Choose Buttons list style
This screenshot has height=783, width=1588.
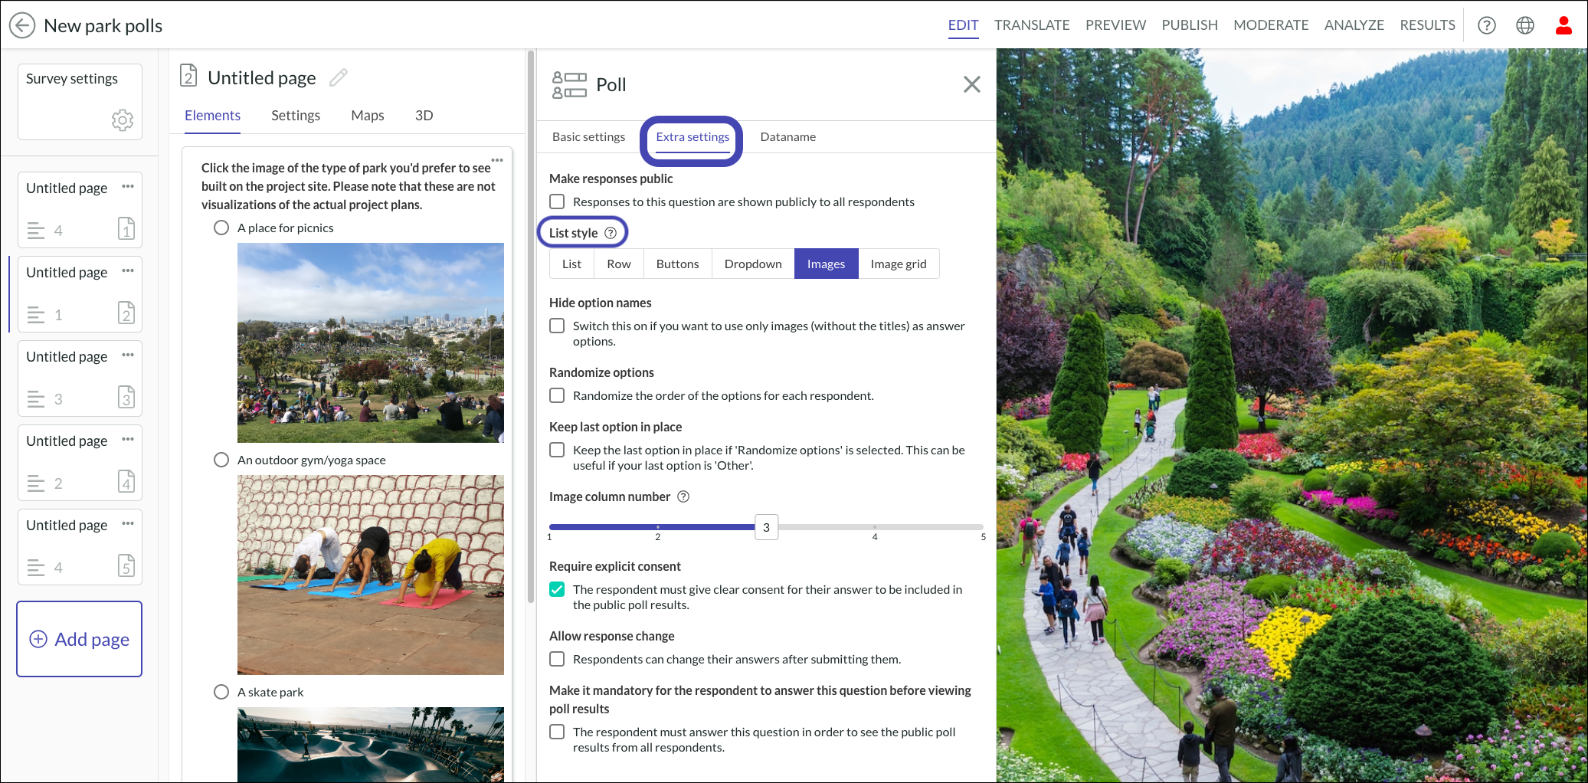click(x=677, y=264)
